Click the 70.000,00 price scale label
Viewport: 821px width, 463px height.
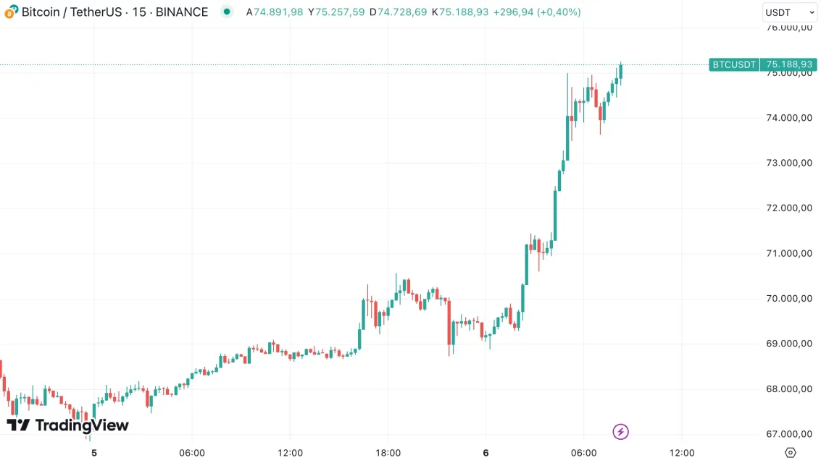[789, 299]
